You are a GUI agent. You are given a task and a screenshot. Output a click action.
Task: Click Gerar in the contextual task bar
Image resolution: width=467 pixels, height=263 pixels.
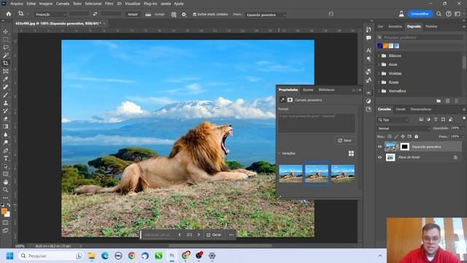pos(214,235)
